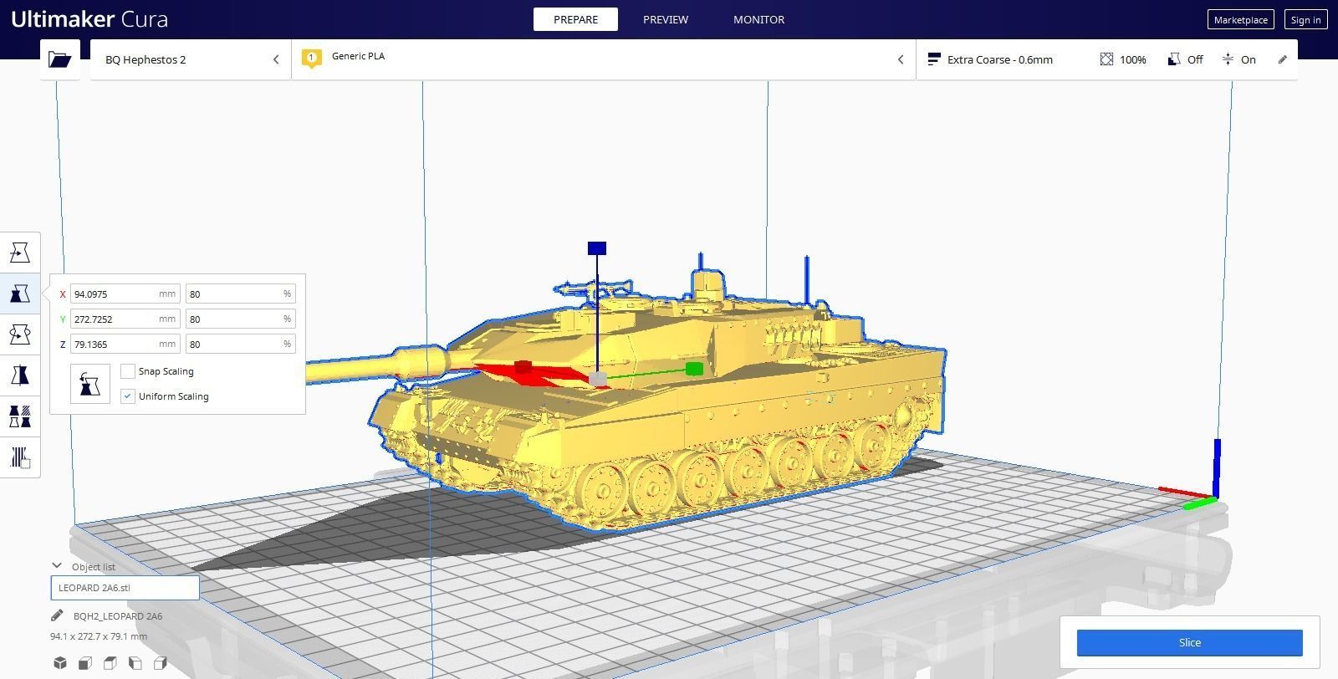Switch to right side view cube icon
1338x679 pixels.
[161, 663]
